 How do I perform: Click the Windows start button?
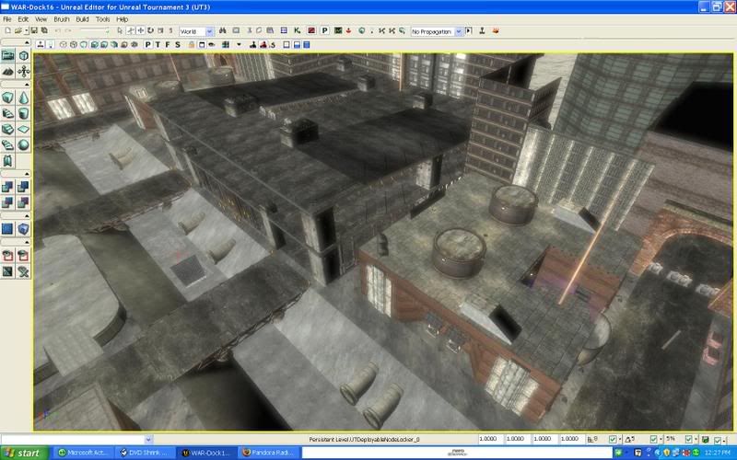(x=25, y=453)
